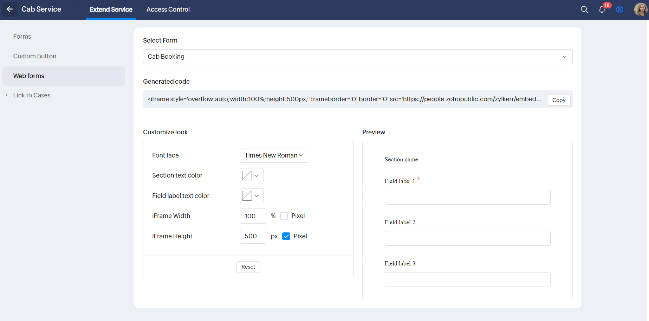
Task: Click the user profile avatar
Action: 640,9
